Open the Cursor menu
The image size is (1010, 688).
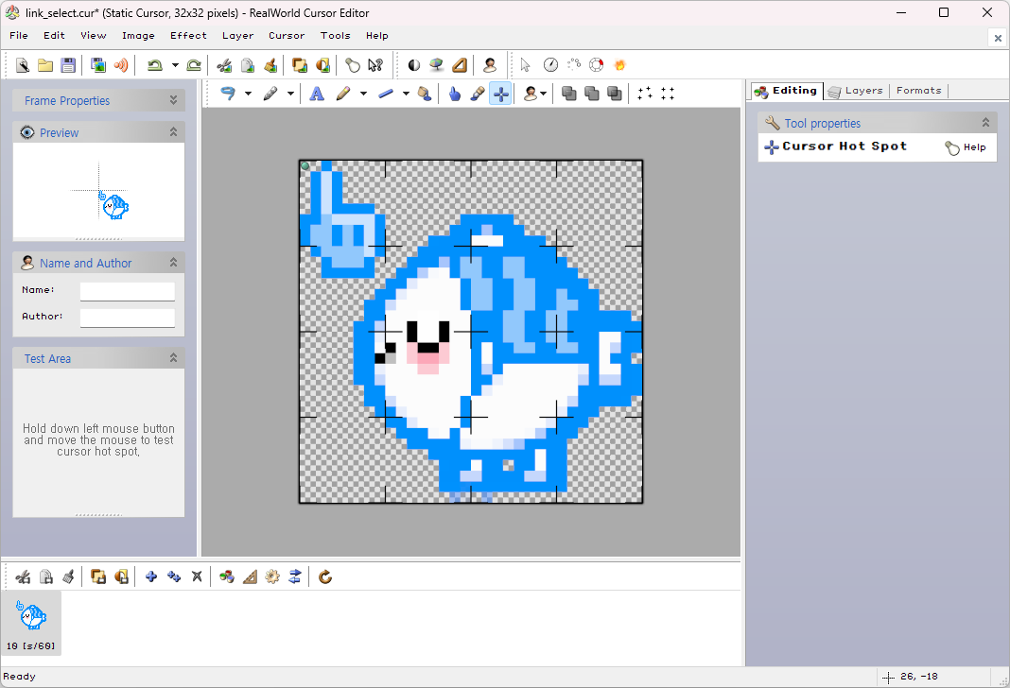[287, 35]
